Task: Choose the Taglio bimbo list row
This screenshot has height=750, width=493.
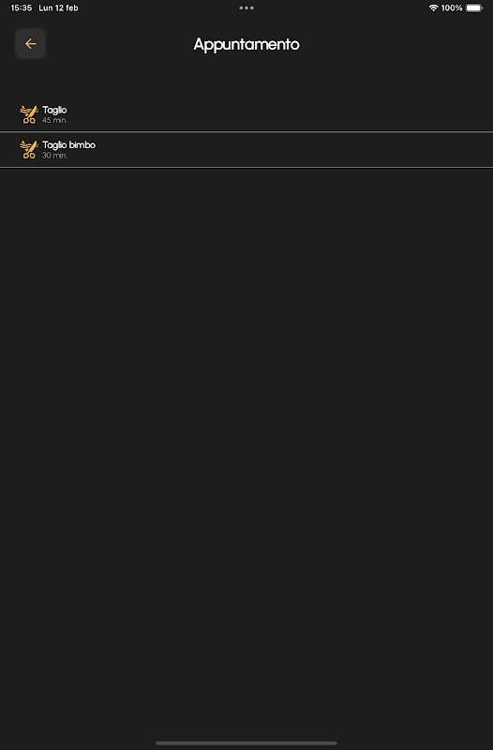Action: pos(246,150)
